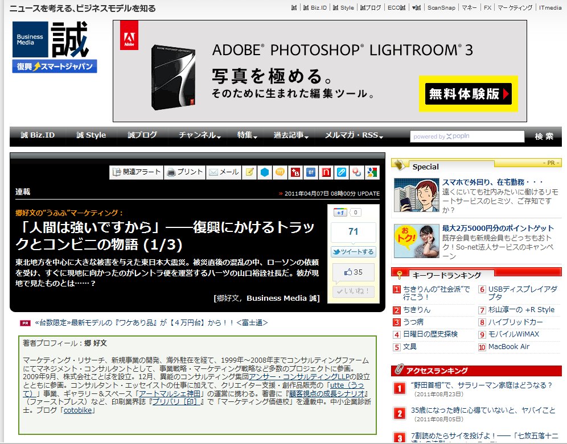This screenshot has width=567, height=444.
Task: Open the ECO誠 link in top bar
Action: [396, 7]
